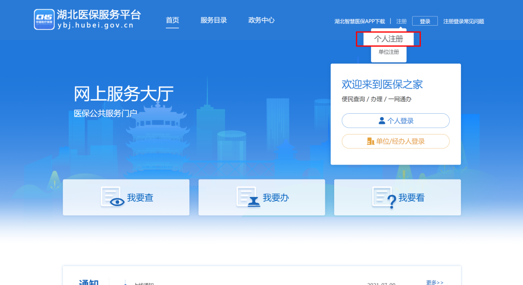
Task: Open the 首页 tab
Action: (x=172, y=20)
